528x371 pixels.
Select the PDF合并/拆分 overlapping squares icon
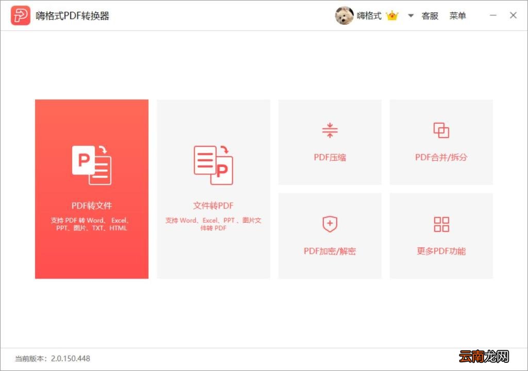coord(441,130)
